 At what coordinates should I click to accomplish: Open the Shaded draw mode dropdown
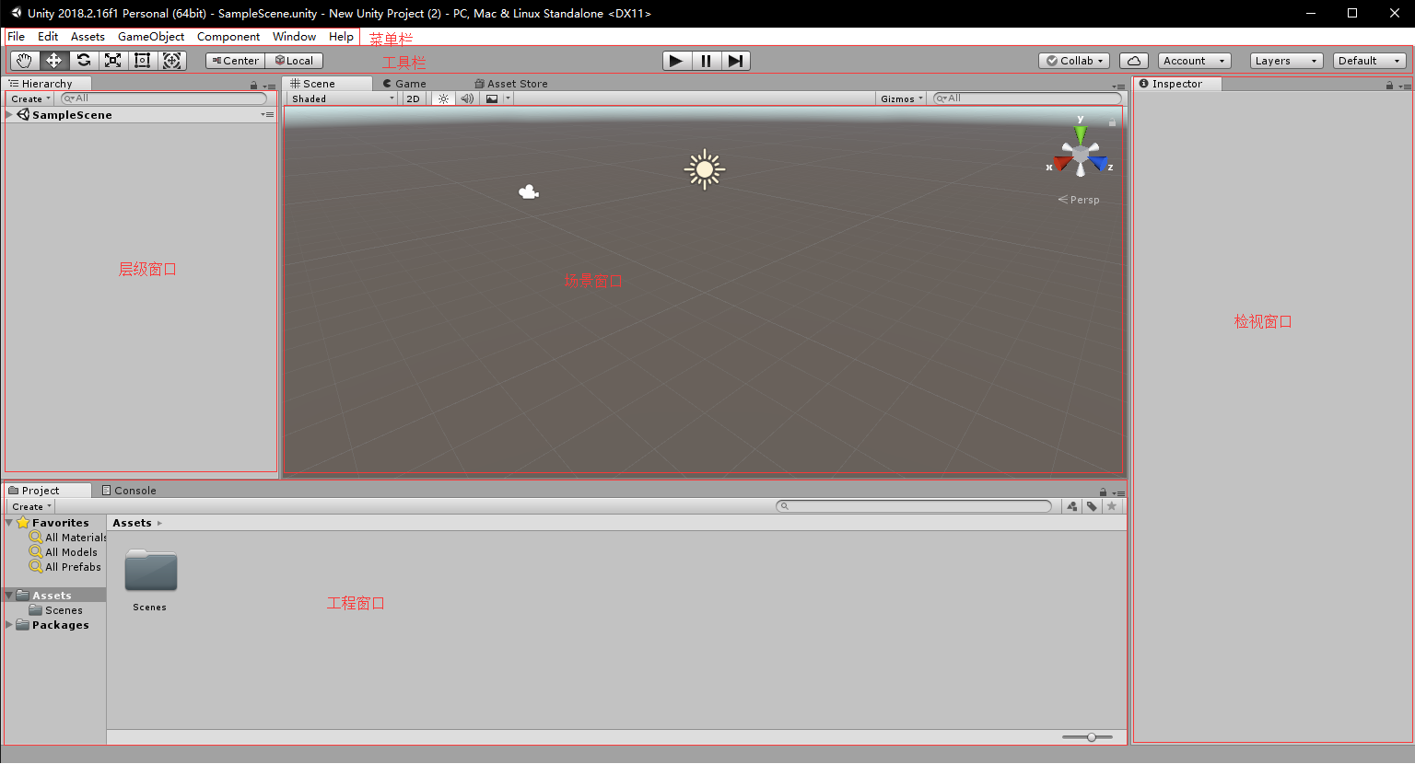tap(341, 98)
